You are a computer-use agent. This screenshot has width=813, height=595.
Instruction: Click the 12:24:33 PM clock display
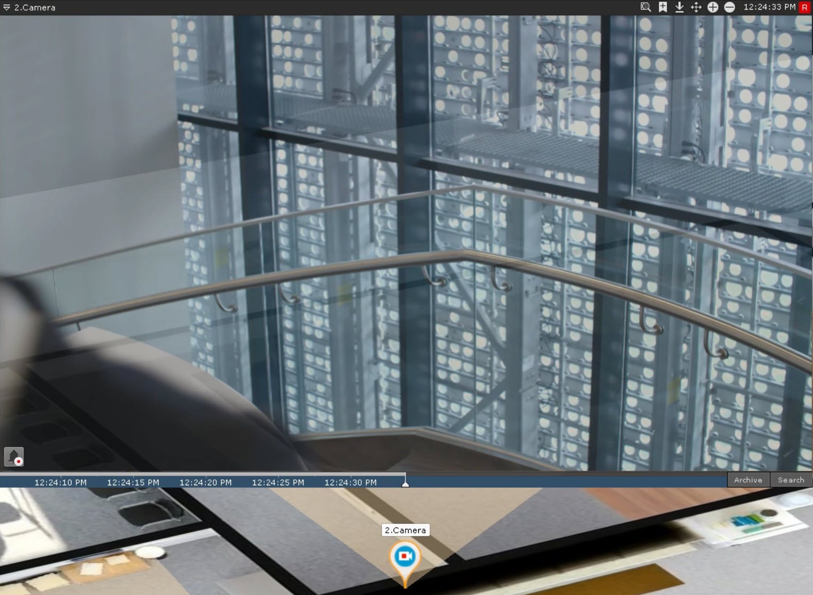click(x=769, y=7)
